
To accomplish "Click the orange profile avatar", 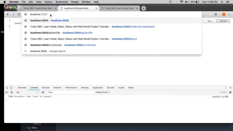I will pos(224,15).
